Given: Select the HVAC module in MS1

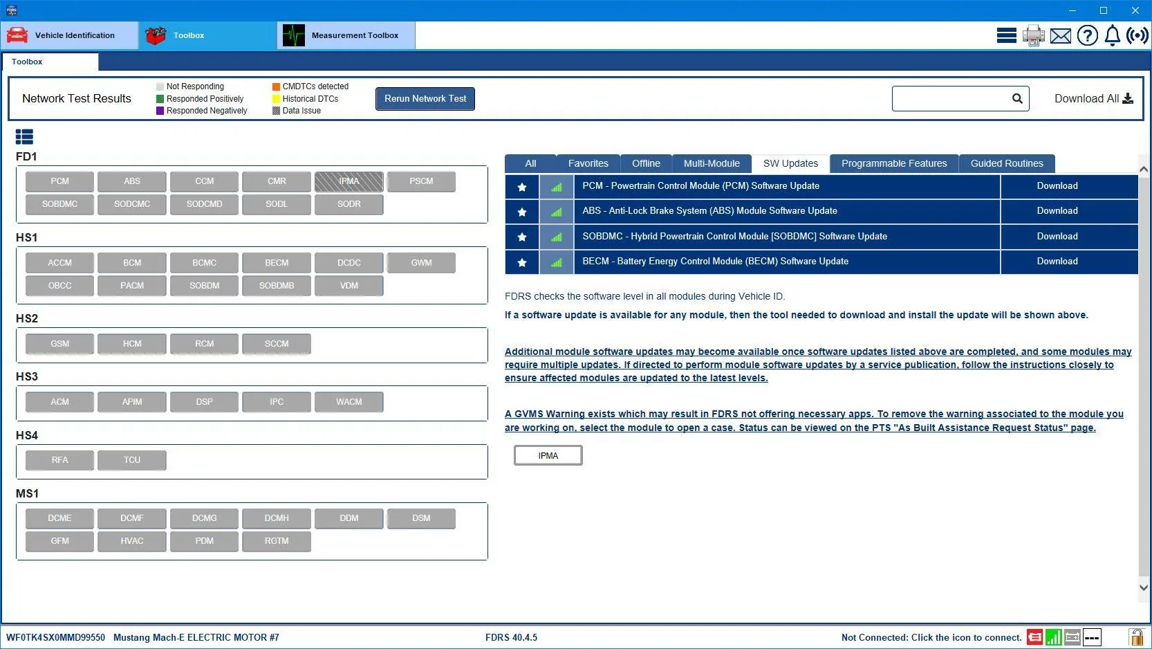Looking at the screenshot, I should 132,542.
